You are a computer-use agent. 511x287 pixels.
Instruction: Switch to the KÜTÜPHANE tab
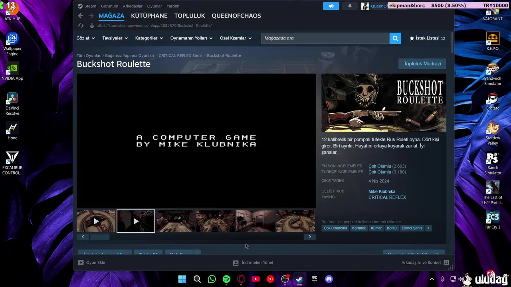point(149,16)
